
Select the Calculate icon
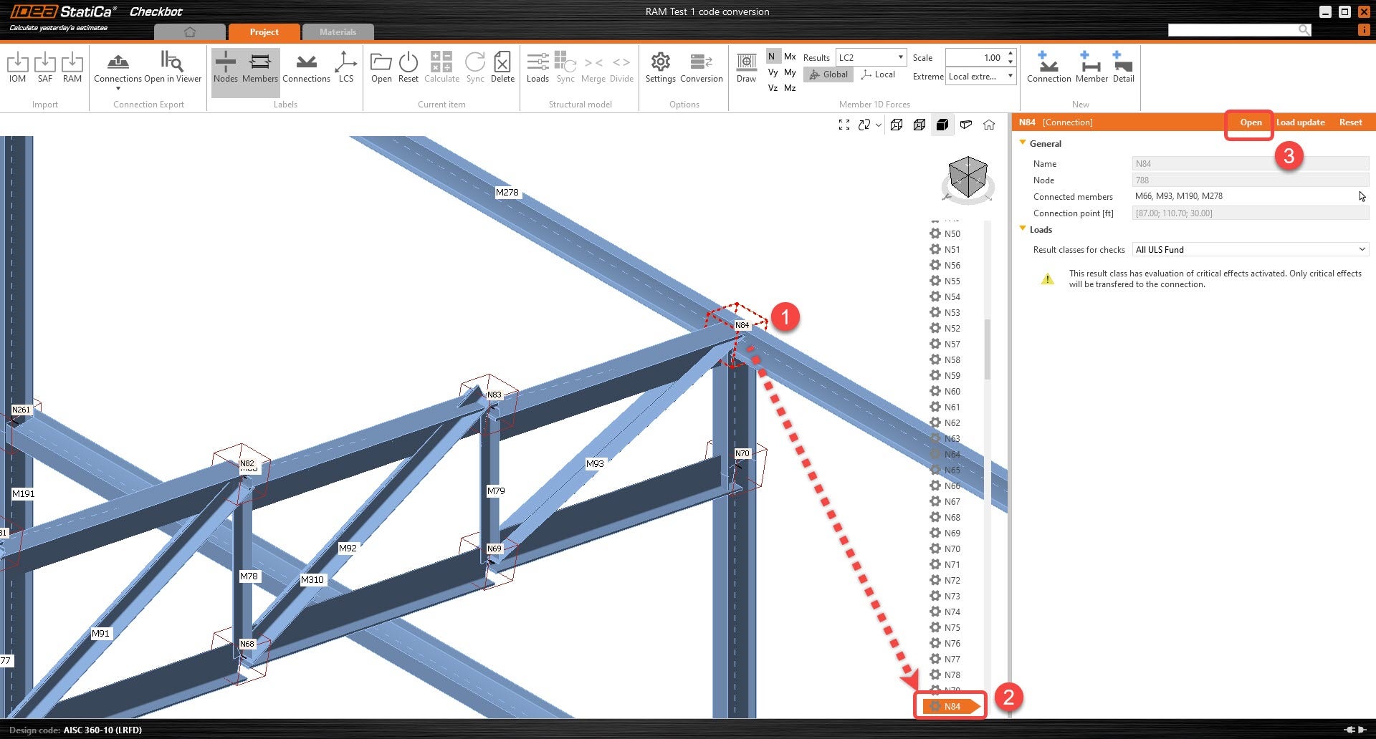(441, 68)
